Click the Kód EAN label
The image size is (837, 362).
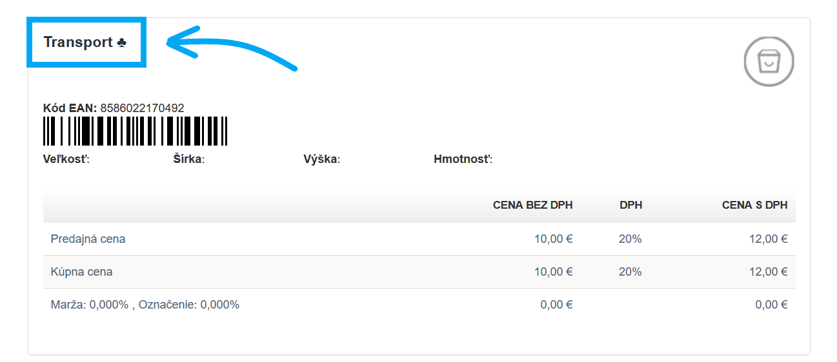[x=70, y=108]
